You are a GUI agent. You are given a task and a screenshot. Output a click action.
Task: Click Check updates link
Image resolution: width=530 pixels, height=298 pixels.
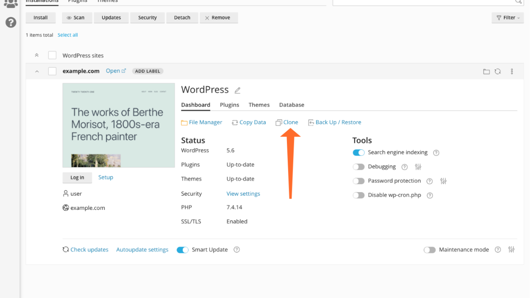pyautogui.click(x=85, y=250)
